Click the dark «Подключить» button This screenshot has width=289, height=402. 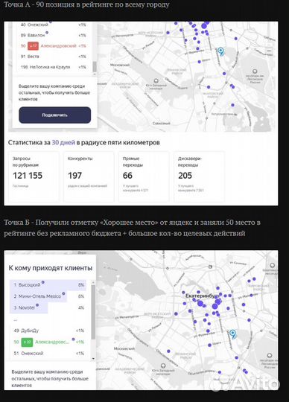pos(54,115)
